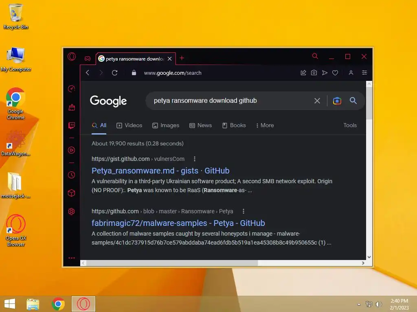Select the All results tab
The height and width of the screenshot is (312, 417).
99,126
